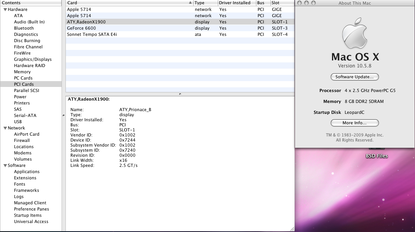
Task: Sort by the Bus column header
Action: click(263, 3)
